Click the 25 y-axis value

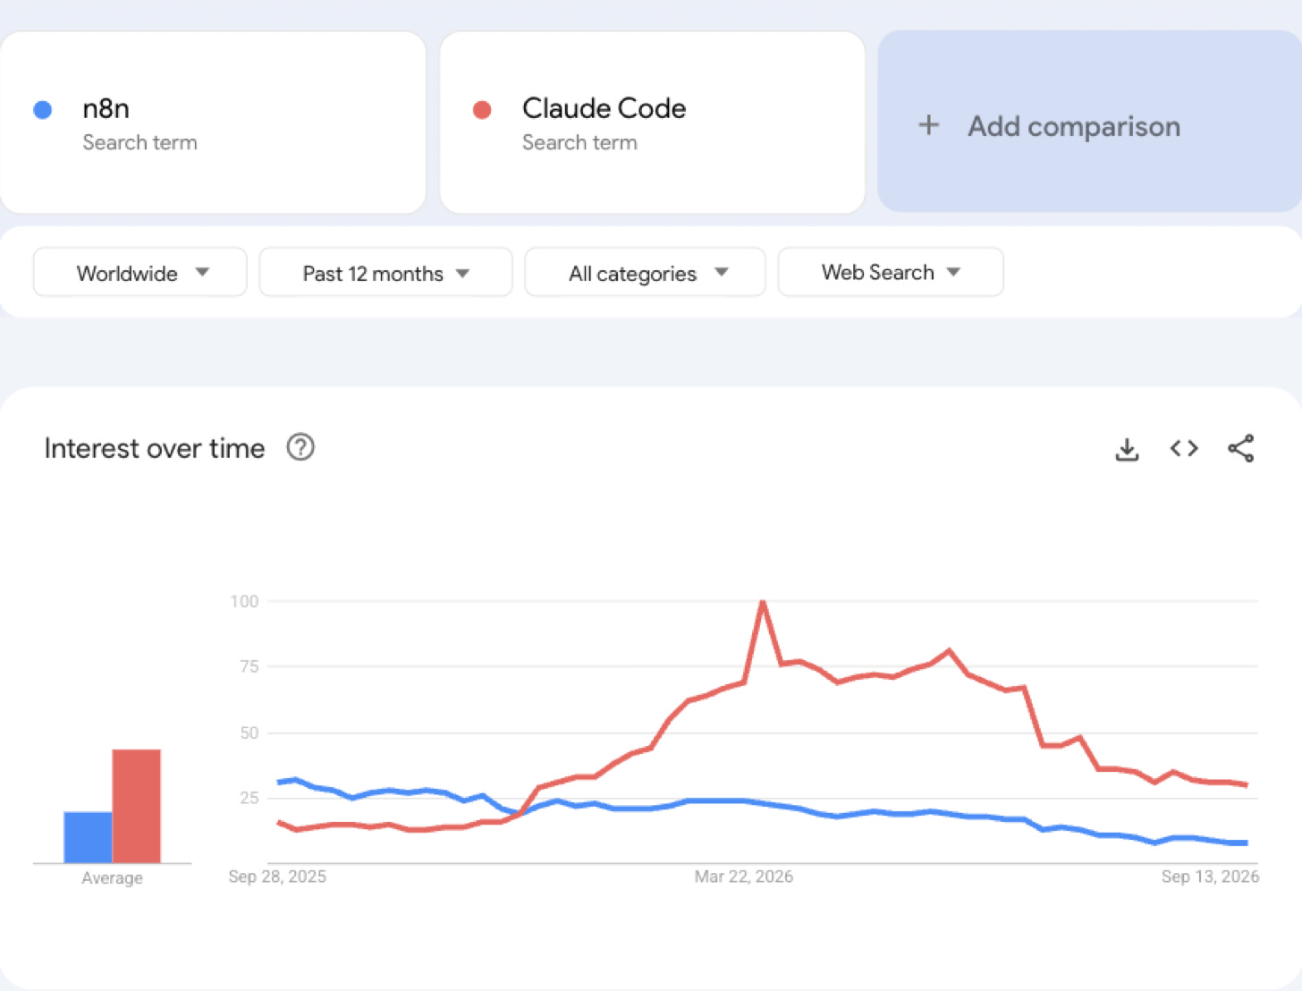pos(249,798)
